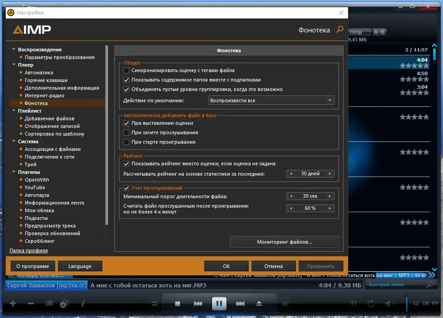Enable Синхронизировать оценку с тегами файла
This screenshot has width=443, height=318.
click(127, 70)
